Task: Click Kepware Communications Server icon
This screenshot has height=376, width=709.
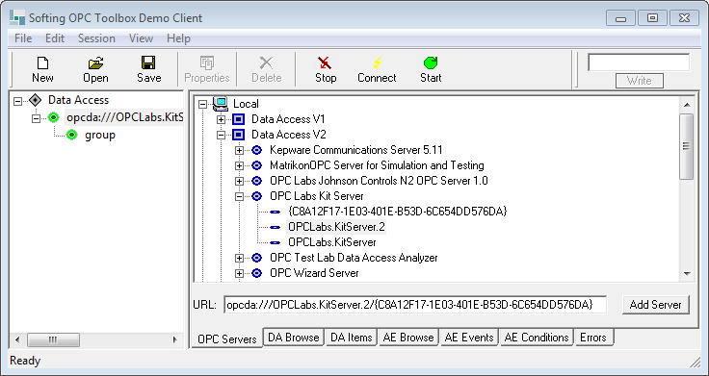Action: coord(257,150)
